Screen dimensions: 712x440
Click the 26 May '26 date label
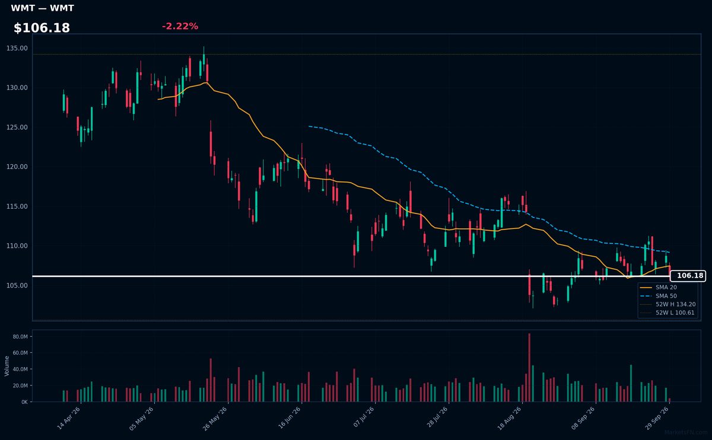click(x=216, y=418)
